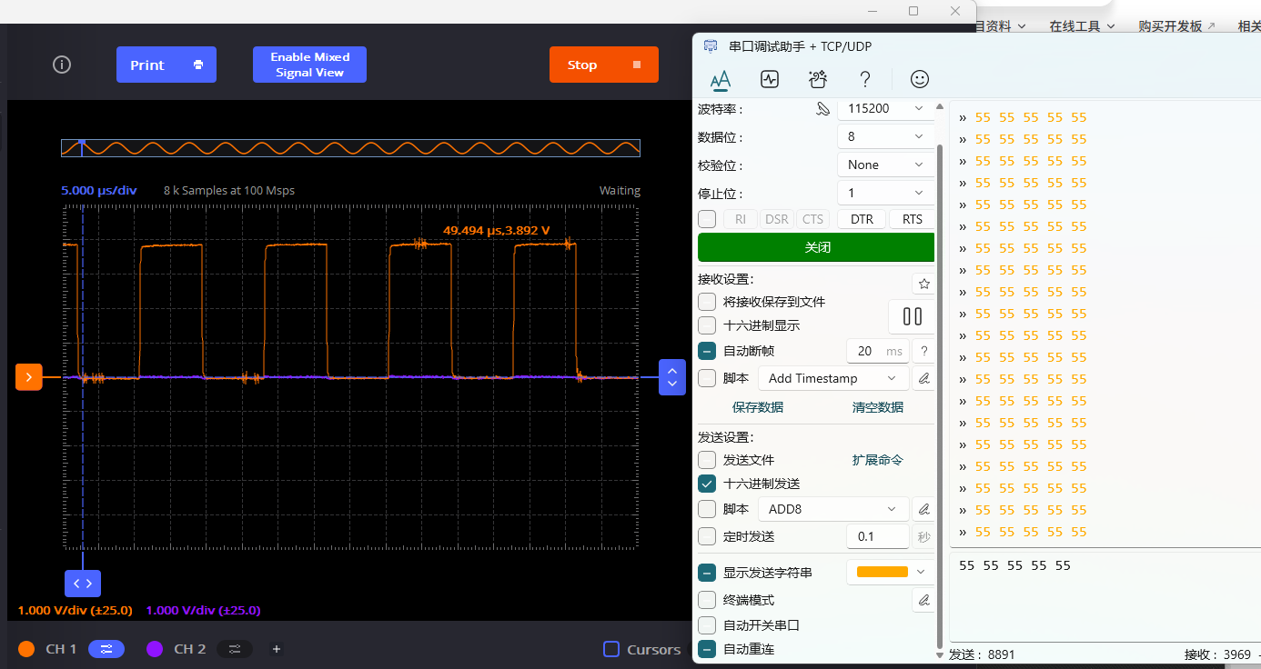Toggle 自动断帧 checkbox
The image size is (1261, 669).
[707, 351]
